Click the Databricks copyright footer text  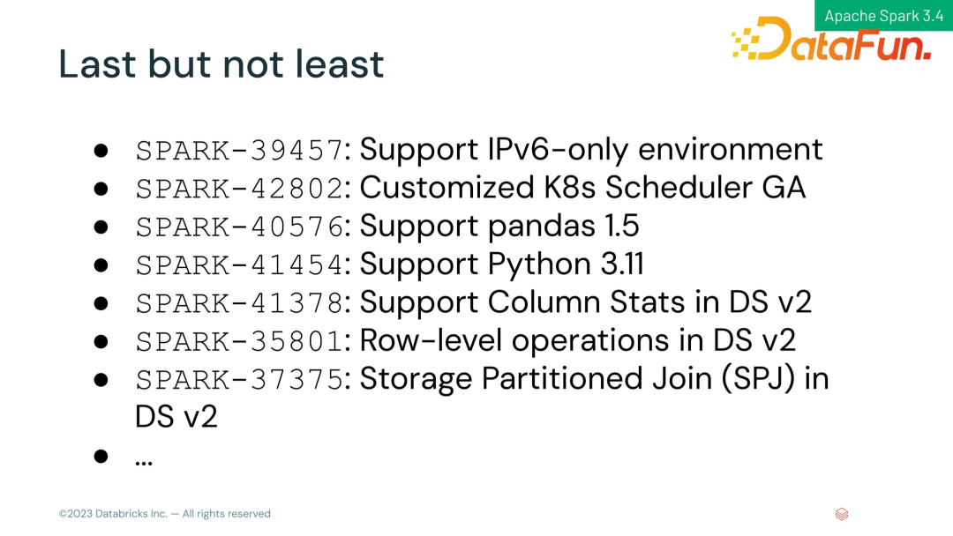164,514
